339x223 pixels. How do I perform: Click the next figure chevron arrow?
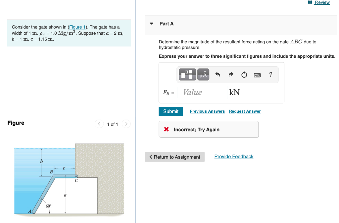[x=126, y=124]
